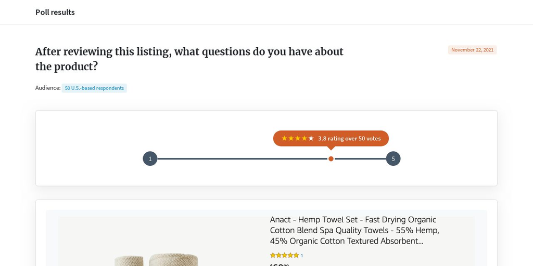Click the pointer tip of the orange rating bubble
Screen dimensions: 533x266
click(331, 149)
